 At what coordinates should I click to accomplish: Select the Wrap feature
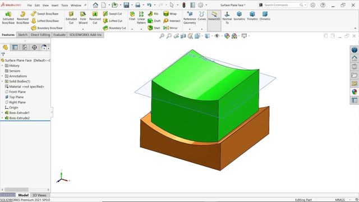click(x=170, y=13)
